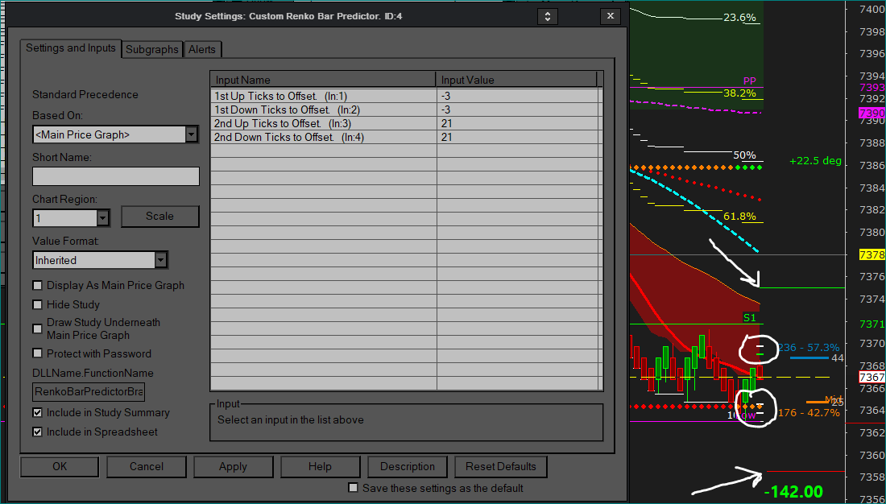Expand the Based On dropdown

191,134
